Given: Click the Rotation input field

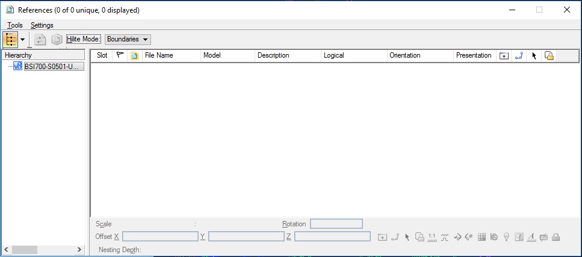Looking at the screenshot, I should click(x=336, y=223).
